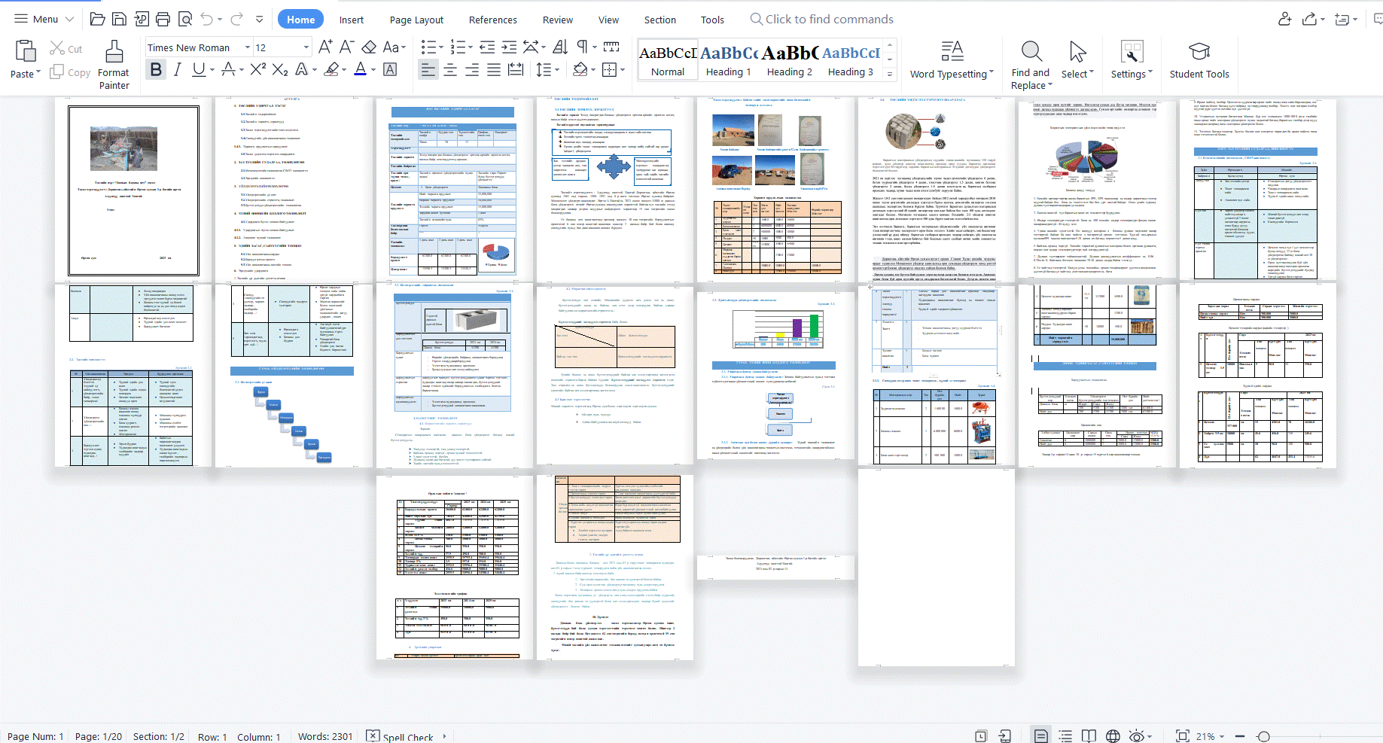The height and width of the screenshot is (743, 1383).
Task: Switch to the Insert tab
Action: (x=351, y=20)
